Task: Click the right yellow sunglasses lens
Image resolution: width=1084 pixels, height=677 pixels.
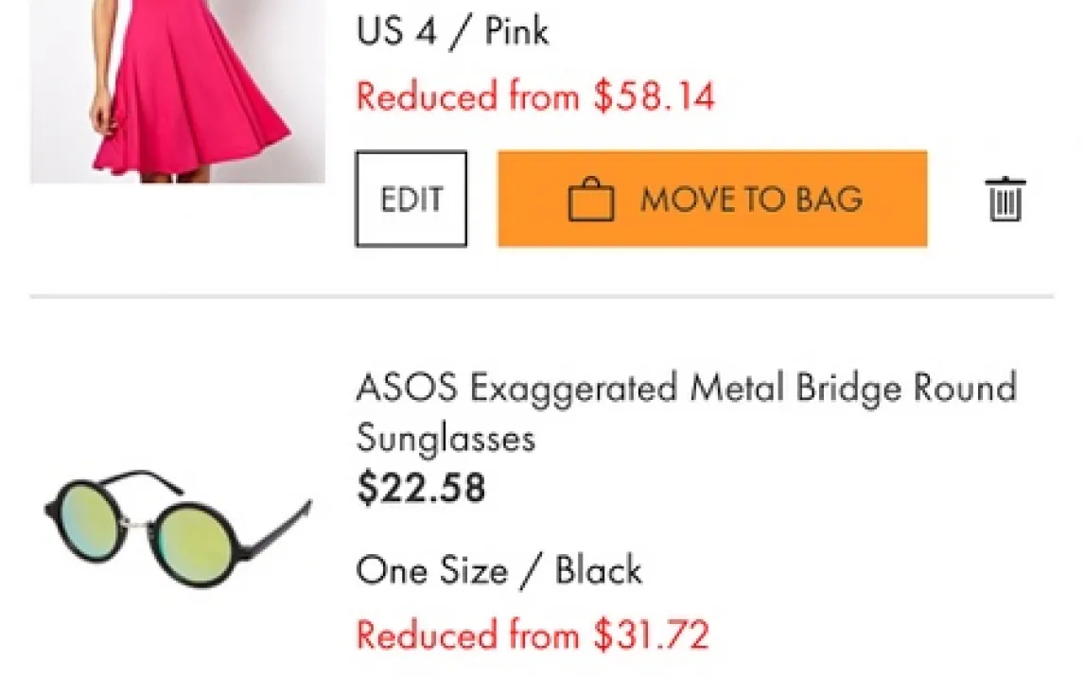Action: point(200,535)
